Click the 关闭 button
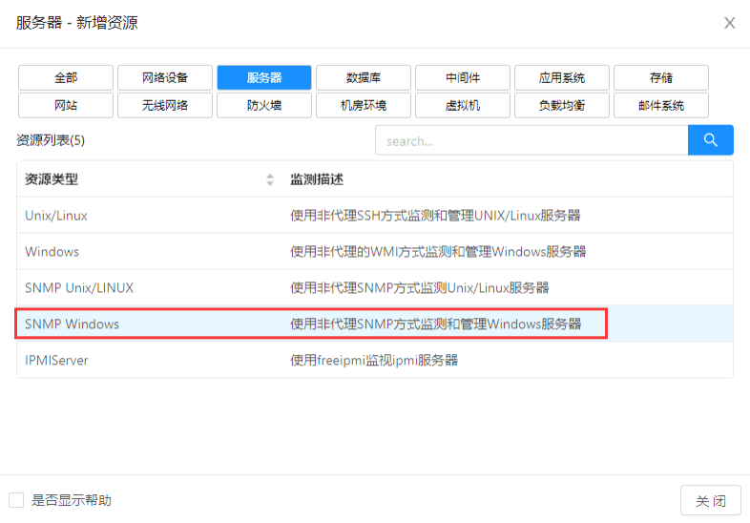750x523 pixels. (710, 500)
